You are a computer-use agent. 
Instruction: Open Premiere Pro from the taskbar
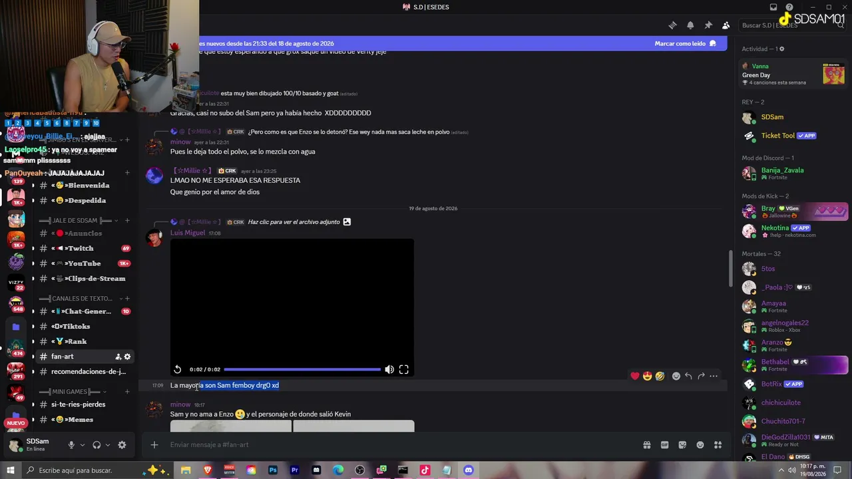tap(294, 470)
